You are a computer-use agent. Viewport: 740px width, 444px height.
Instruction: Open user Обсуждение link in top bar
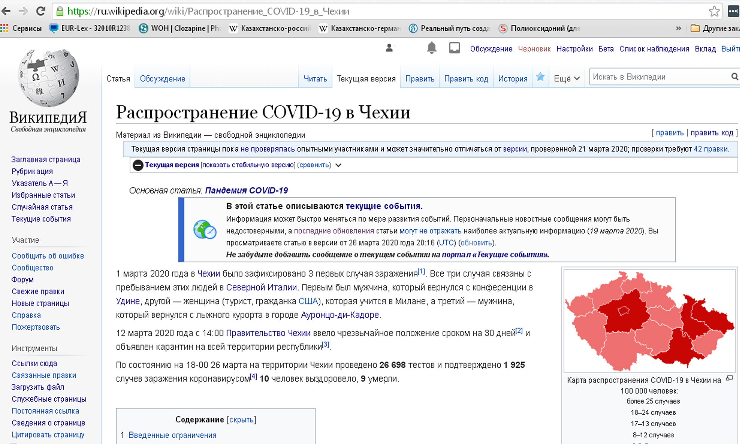coord(491,49)
